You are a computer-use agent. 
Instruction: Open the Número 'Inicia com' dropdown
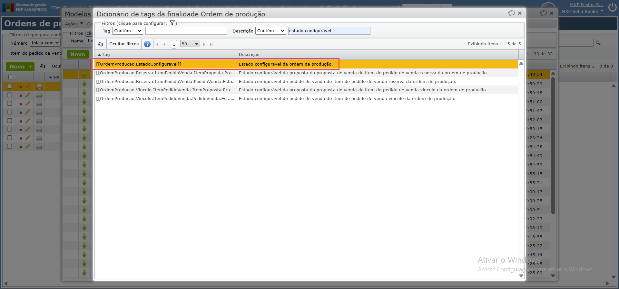[x=45, y=43]
